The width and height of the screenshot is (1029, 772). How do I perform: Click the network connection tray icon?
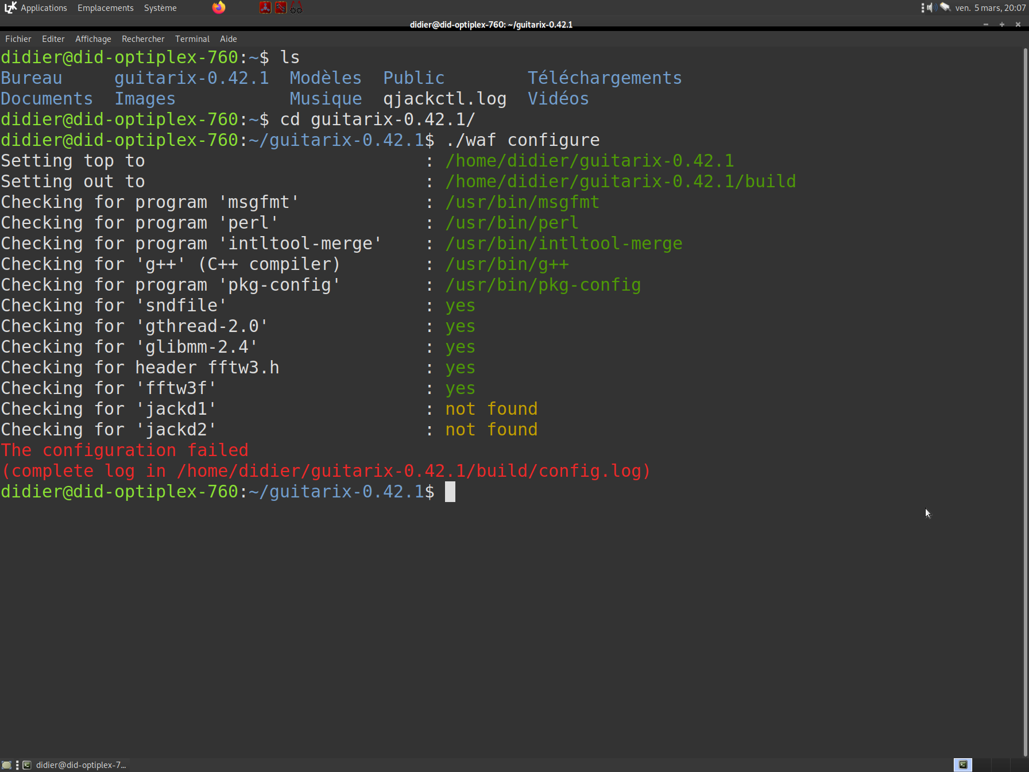click(945, 7)
